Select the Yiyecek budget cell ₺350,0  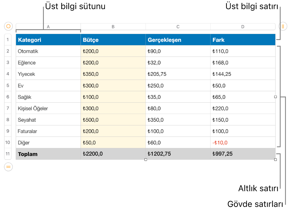click(113, 74)
